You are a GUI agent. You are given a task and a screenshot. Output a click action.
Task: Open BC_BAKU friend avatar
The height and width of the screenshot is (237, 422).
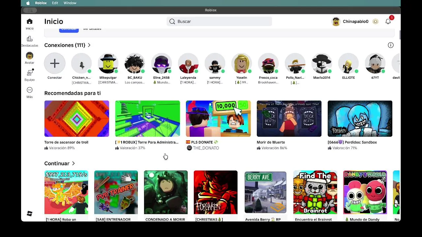click(135, 63)
